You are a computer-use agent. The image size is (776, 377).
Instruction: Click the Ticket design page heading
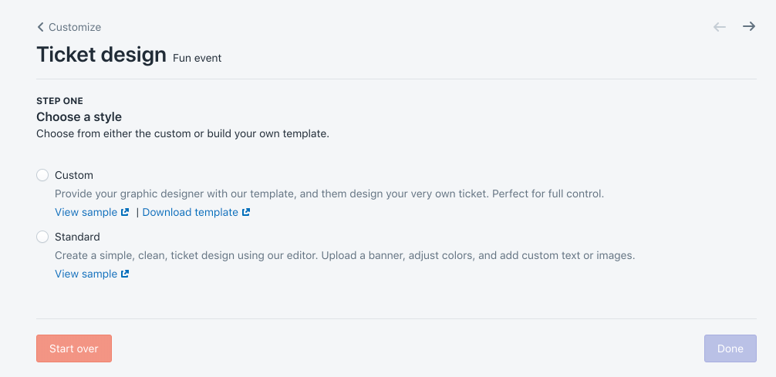click(x=102, y=55)
